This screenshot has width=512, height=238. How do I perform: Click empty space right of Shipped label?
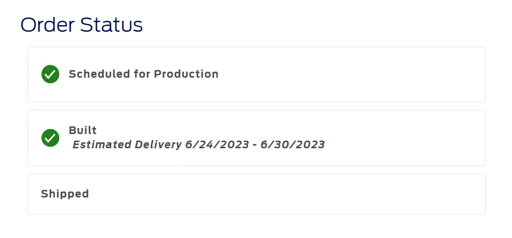tap(285, 194)
